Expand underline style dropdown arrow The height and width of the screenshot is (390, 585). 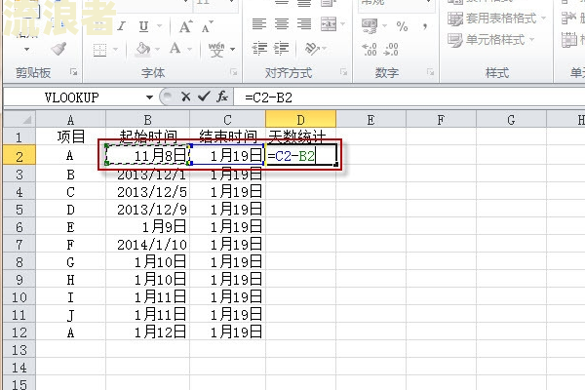click(x=159, y=26)
